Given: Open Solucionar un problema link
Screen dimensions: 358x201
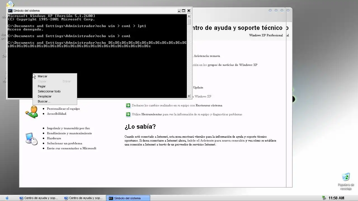Looking at the screenshot, I should [65, 143].
